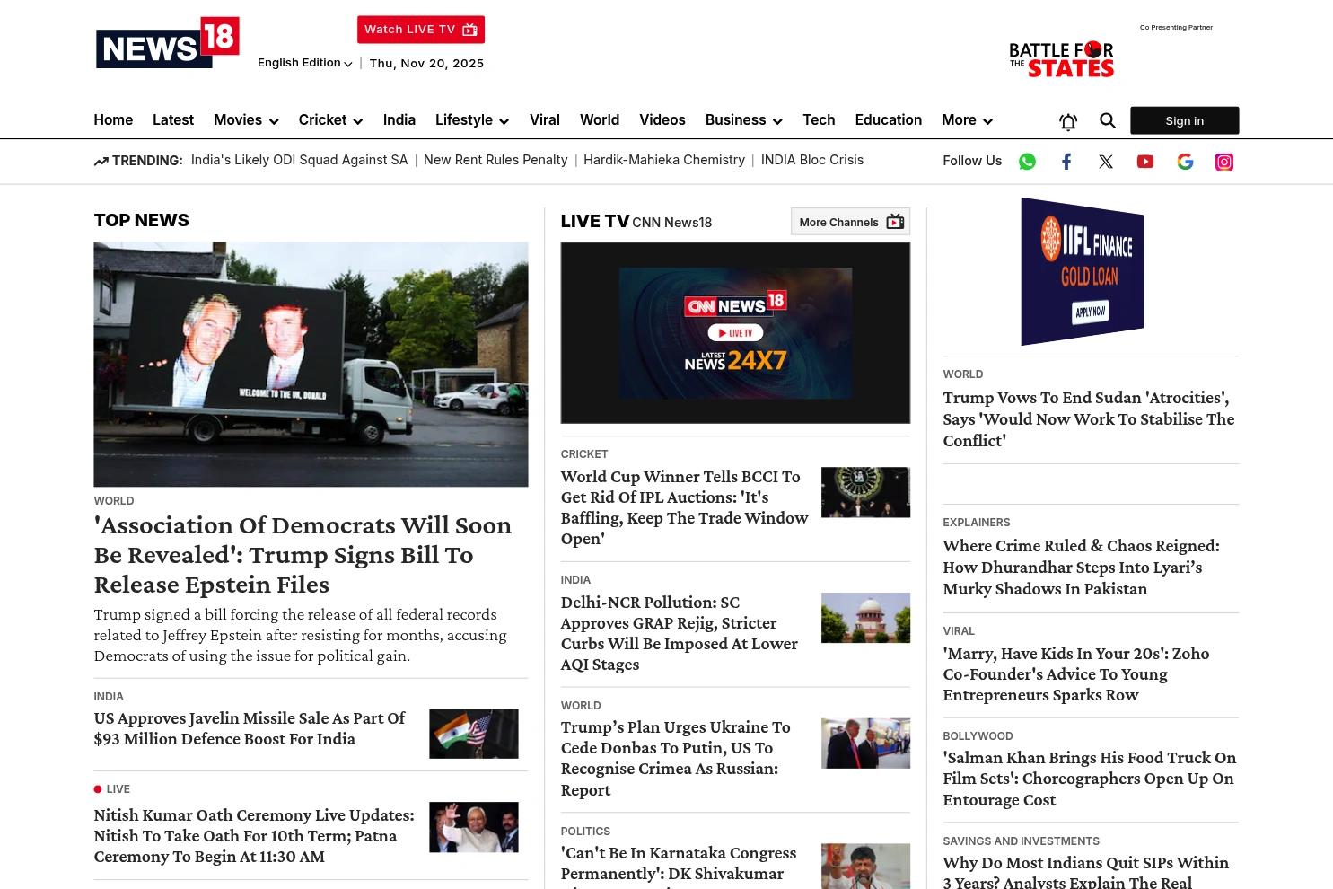Click the Trump-Putin story thumbnail

865,743
